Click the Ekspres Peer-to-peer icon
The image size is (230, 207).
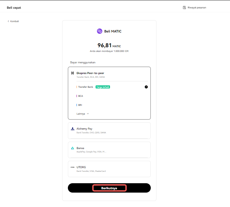point(73,73)
